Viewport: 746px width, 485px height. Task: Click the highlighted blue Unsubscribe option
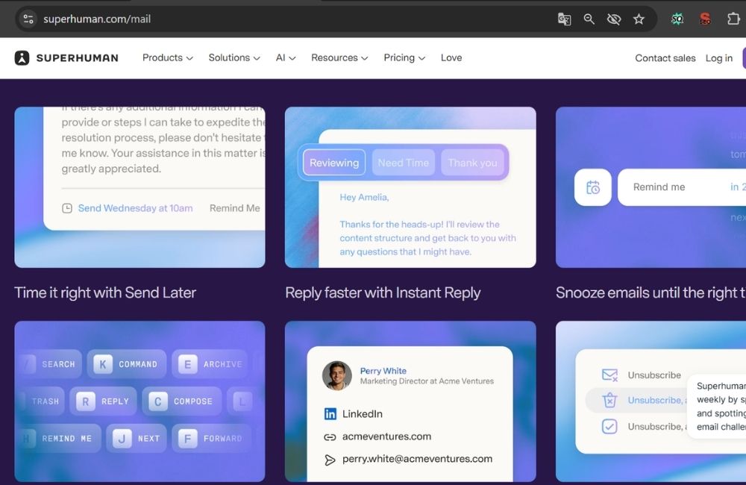click(657, 400)
